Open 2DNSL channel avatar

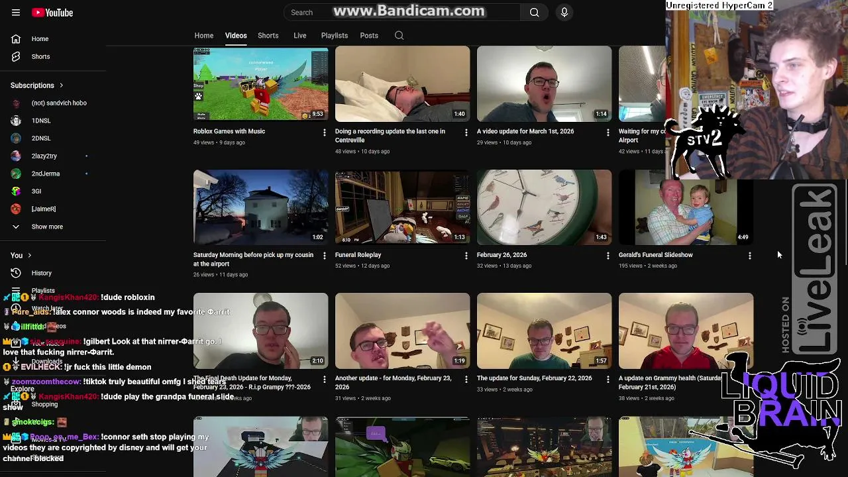tap(16, 138)
